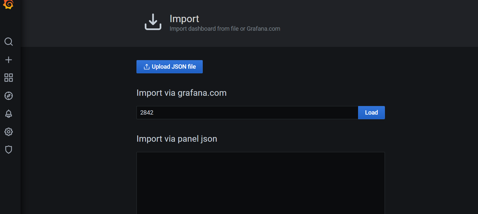This screenshot has width=478, height=214.
Task: Open the Dashboards four-squares icon
Action: 9,78
